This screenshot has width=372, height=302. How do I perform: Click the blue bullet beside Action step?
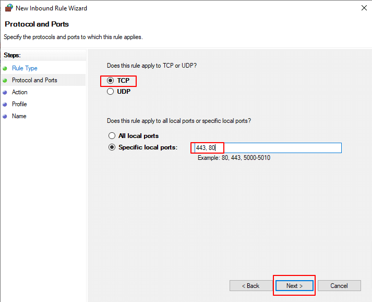(5, 92)
